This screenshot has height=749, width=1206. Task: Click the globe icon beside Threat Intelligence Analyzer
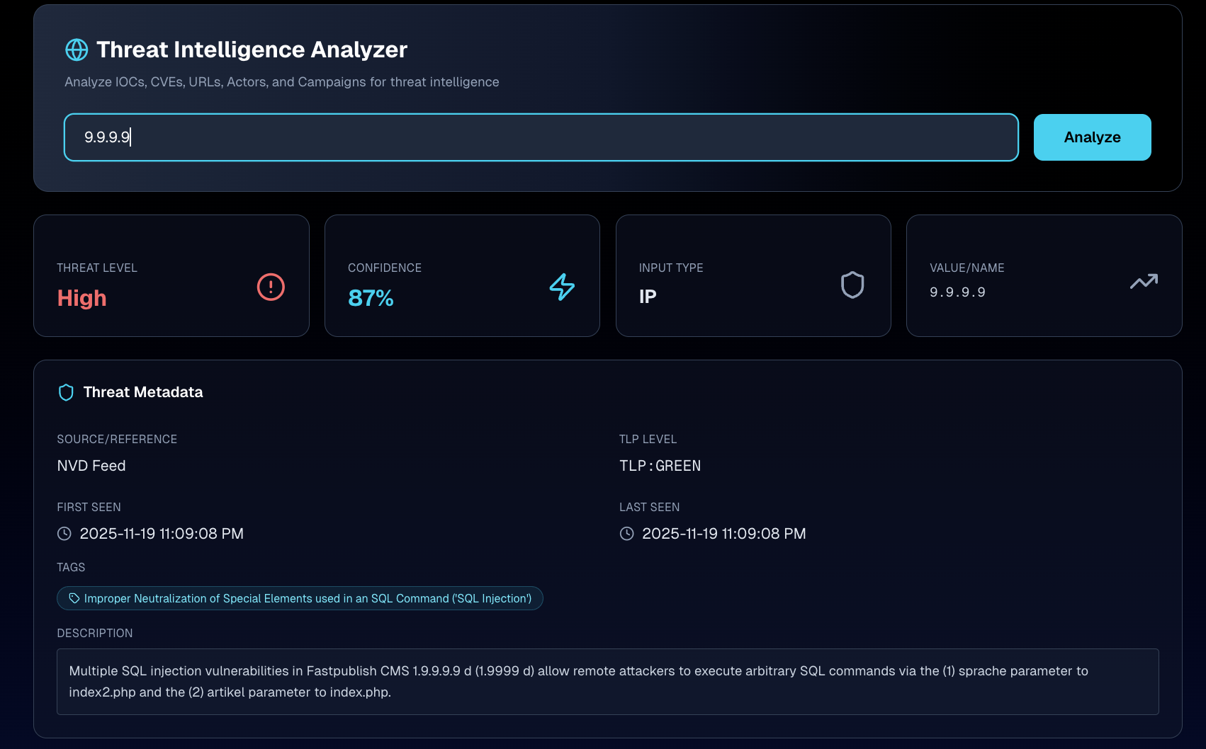pyautogui.click(x=77, y=50)
